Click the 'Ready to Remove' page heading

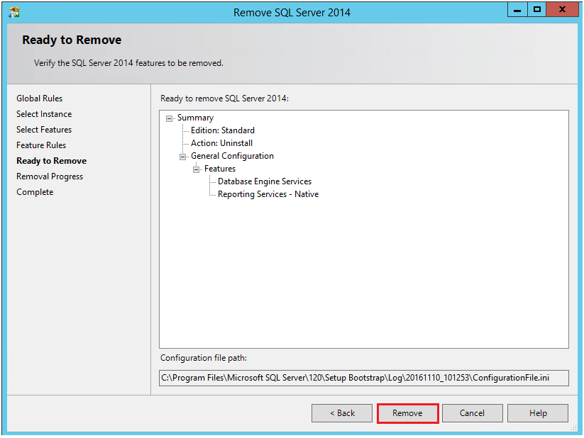[x=72, y=40]
